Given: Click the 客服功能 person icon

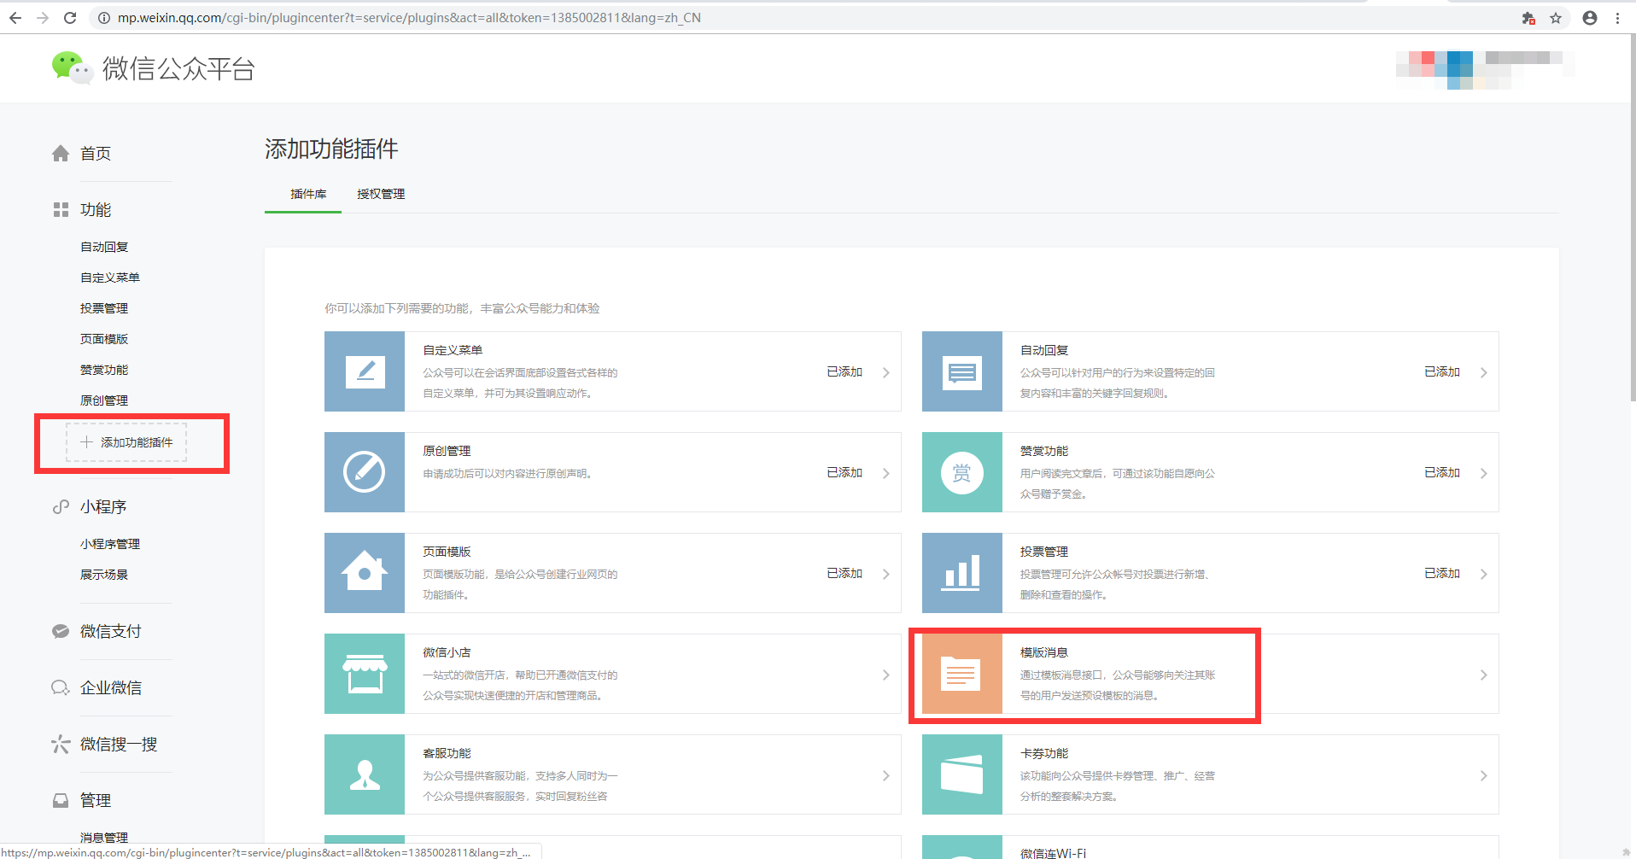Looking at the screenshot, I should click(365, 774).
